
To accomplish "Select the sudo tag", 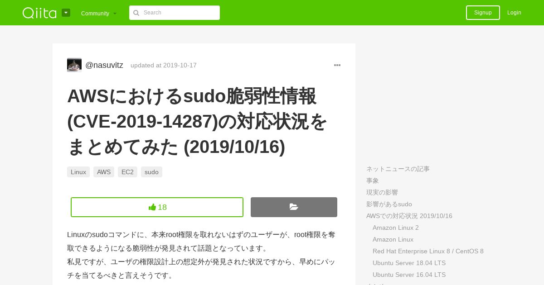I will pos(151,172).
